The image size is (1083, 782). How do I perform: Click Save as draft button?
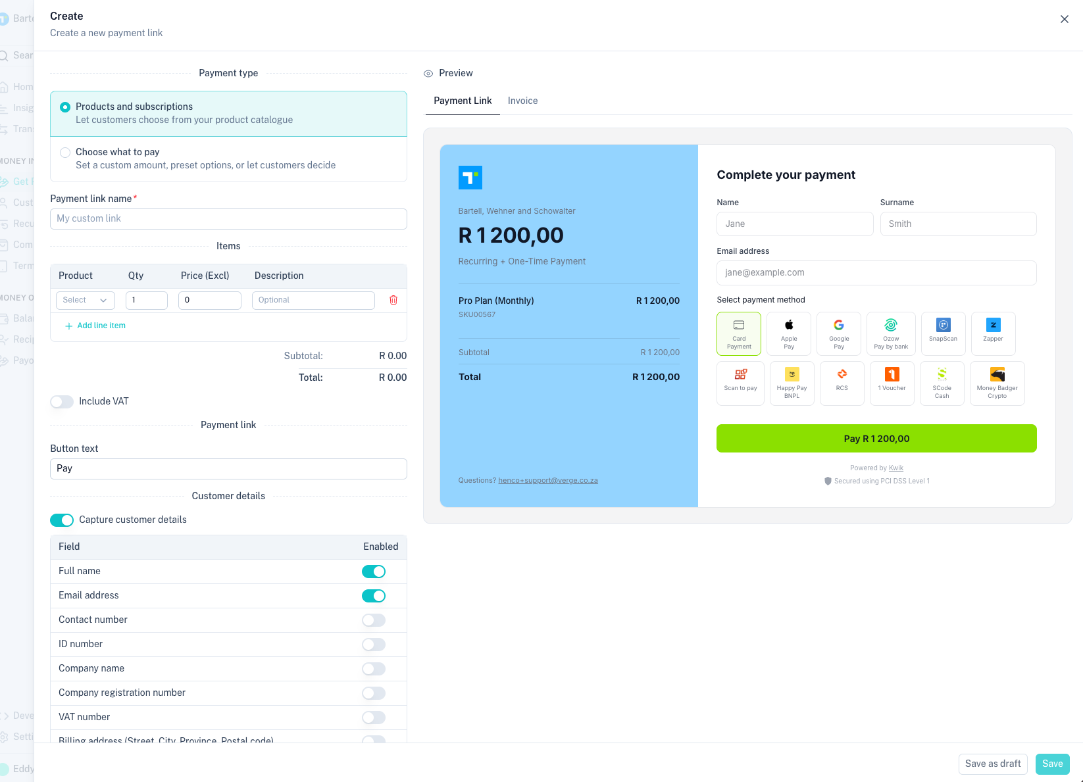point(993,764)
